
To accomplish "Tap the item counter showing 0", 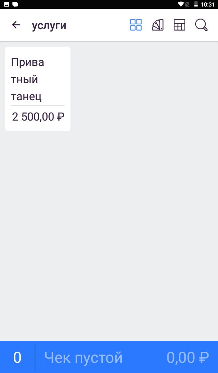I will tap(17, 357).
